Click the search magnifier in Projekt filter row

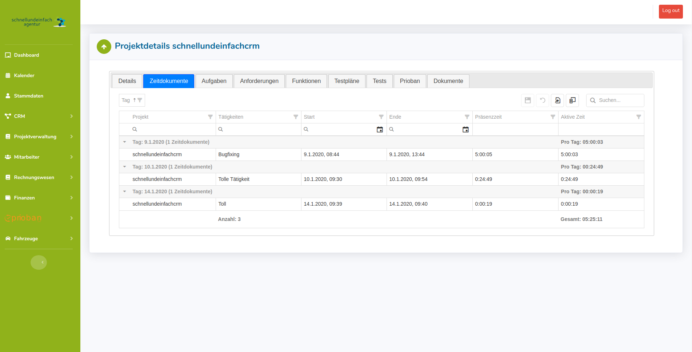click(x=135, y=129)
